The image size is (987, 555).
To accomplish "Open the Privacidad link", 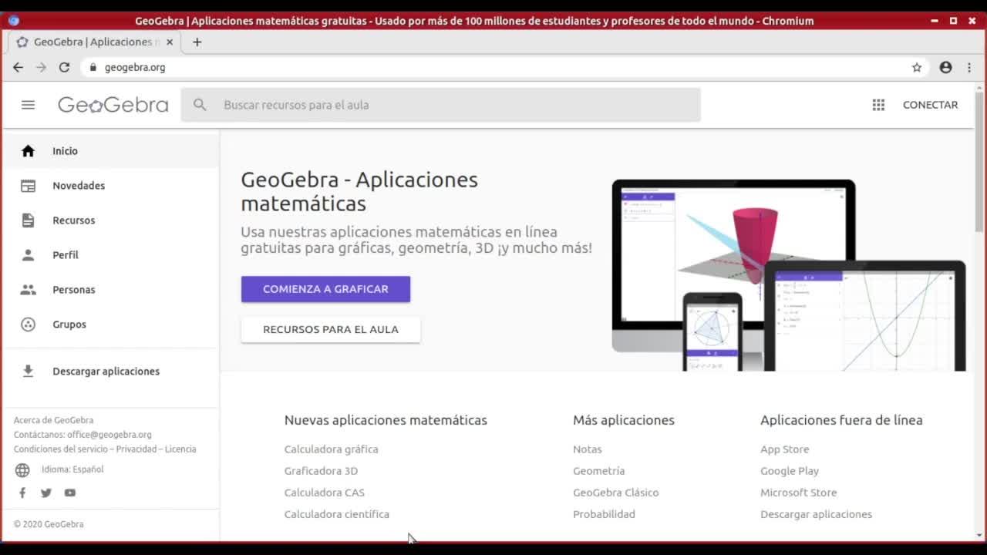I will (136, 449).
